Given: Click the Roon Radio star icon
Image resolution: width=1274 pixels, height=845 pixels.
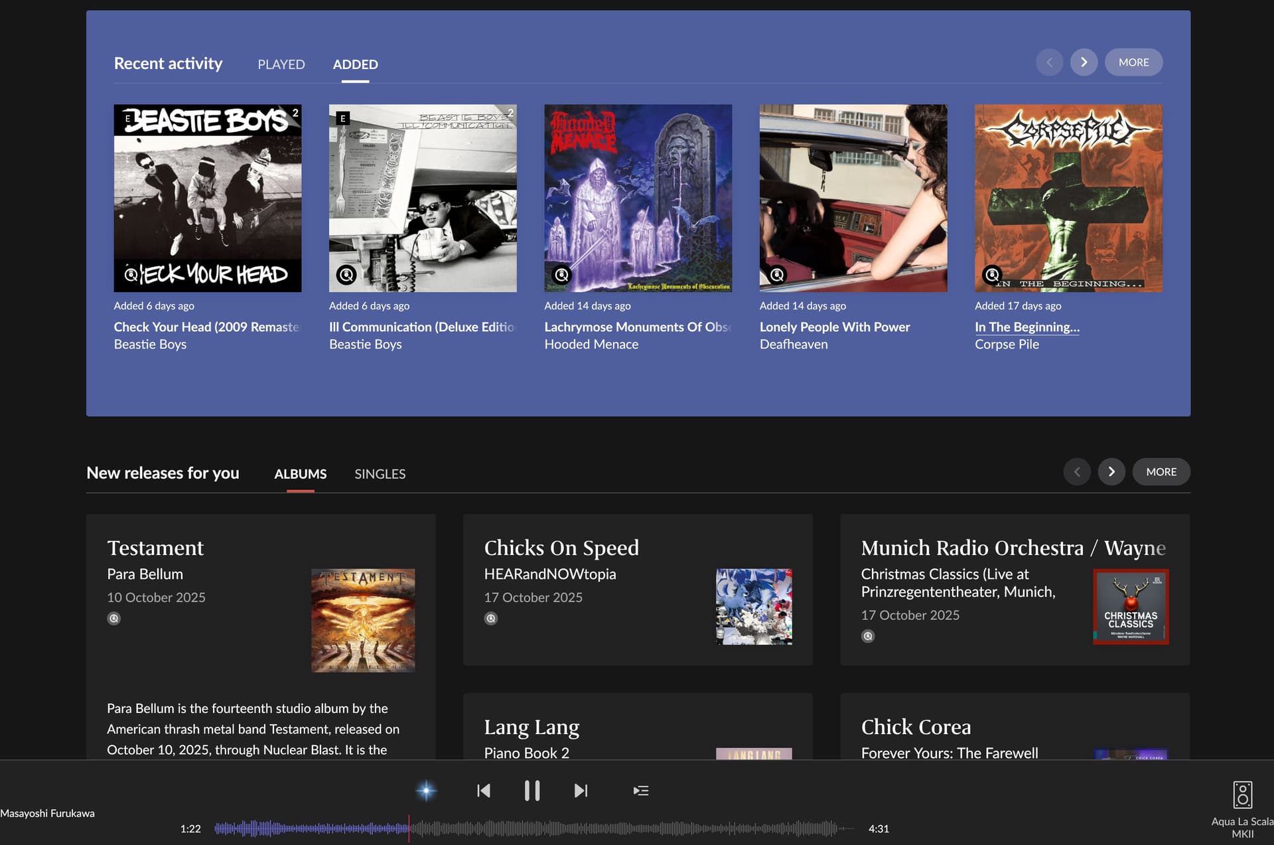Looking at the screenshot, I should (426, 791).
